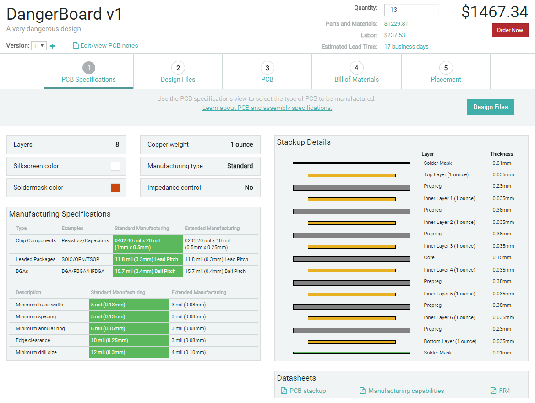Click the FR4 datasheet PDF icon
This screenshot has height=403, width=535.
click(493, 391)
